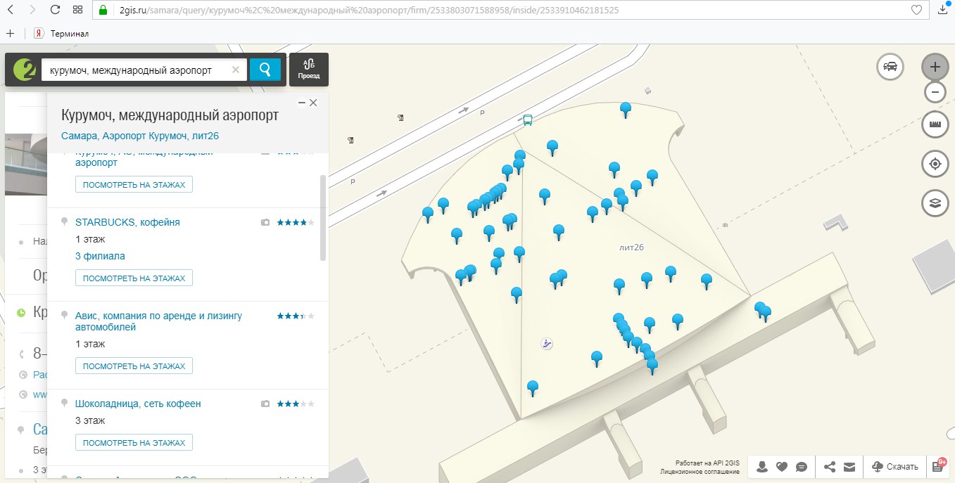This screenshot has height=483, width=955.
Task: Open the Терминал bookmark
Action: [62, 33]
